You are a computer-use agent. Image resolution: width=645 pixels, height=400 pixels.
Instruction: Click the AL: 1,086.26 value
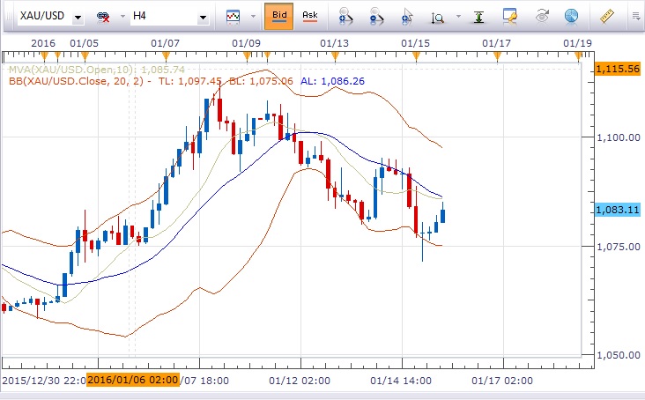pyautogui.click(x=332, y=81)
